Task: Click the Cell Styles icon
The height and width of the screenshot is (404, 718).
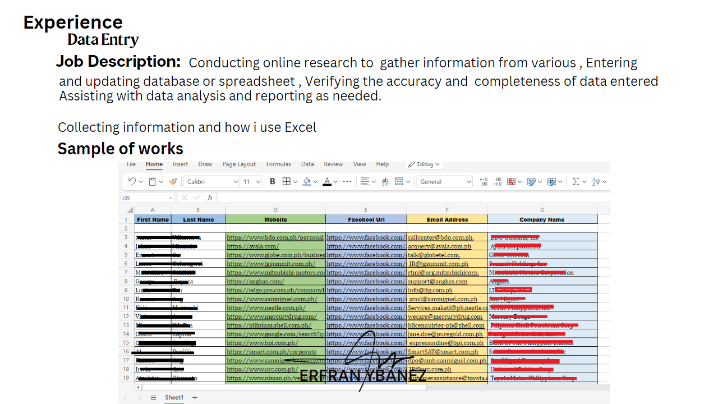Action: (x=551, y=181)
